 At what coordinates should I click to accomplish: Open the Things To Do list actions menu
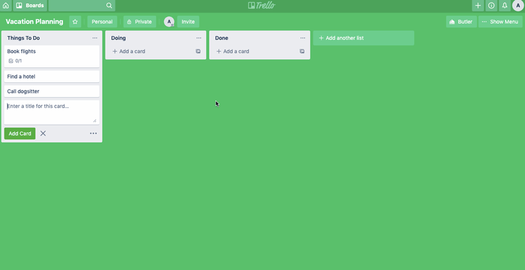(x=95, y=38)
